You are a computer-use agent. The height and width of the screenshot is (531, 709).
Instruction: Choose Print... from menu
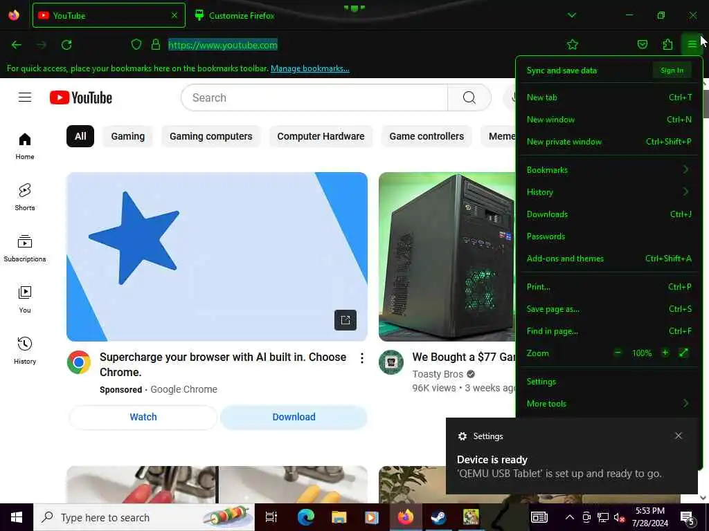[609, 287]
